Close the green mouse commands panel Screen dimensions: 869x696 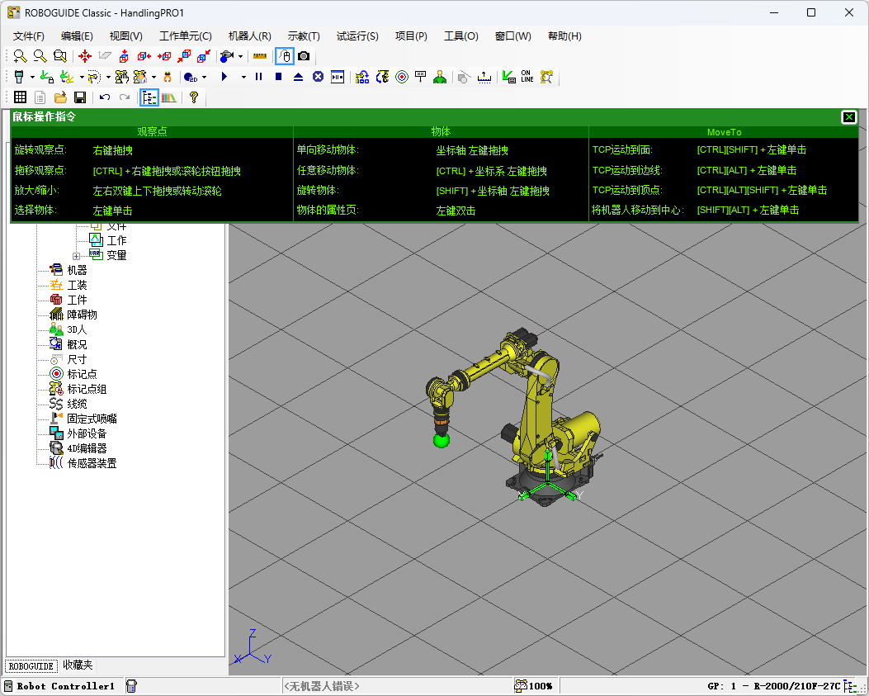[848, 117]
